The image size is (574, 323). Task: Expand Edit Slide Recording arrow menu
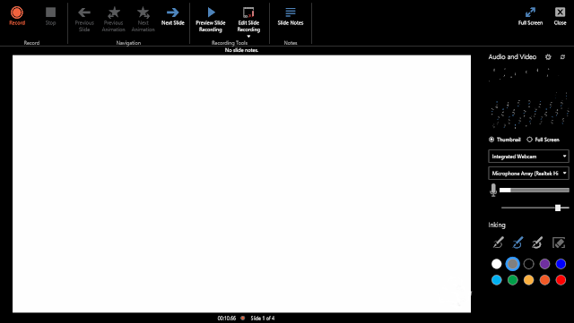click(248, 36)
